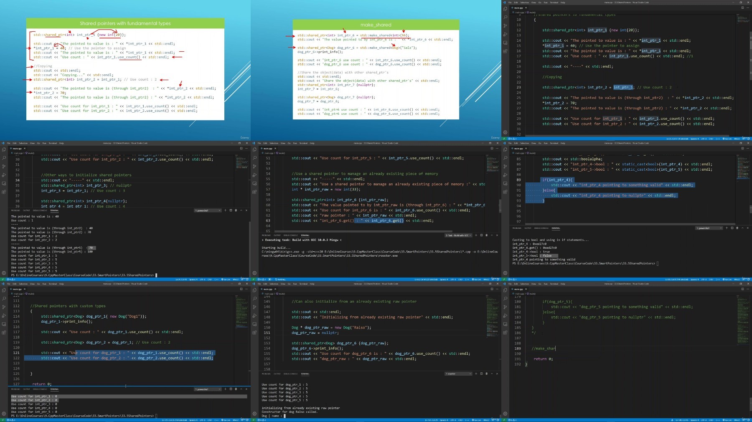
Task: Click UTF-8 encoding in the middle-right frame status bar
Action: click(704, 279)
